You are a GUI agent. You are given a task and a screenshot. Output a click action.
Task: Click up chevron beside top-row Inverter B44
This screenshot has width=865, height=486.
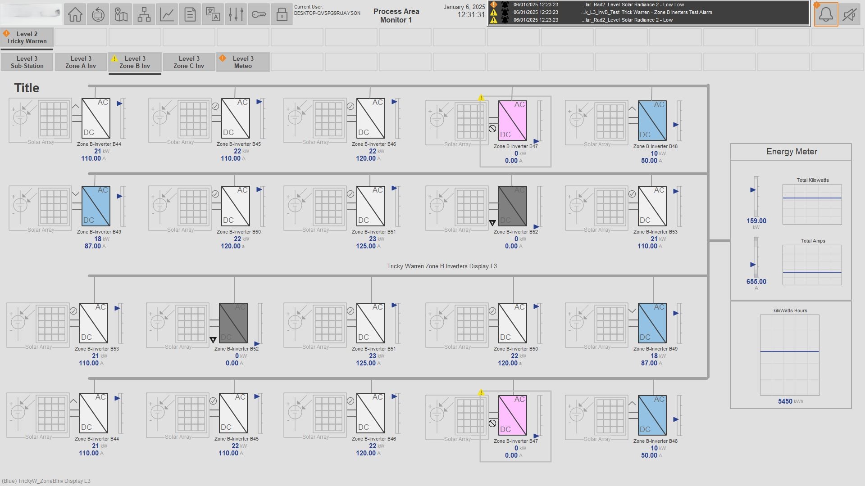pyautogui.click(x=76, y=107)
